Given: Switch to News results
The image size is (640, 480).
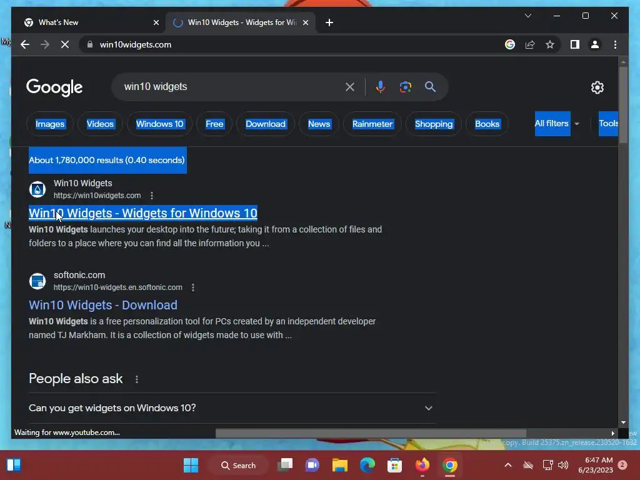Looking at the screenshot, I should (319, 124).
